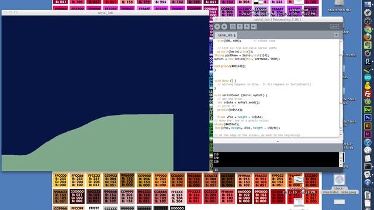Screen dimensions: 374x210
Task: Pick the FFCCCC pale pink swatch
Action: pos(178,197)
